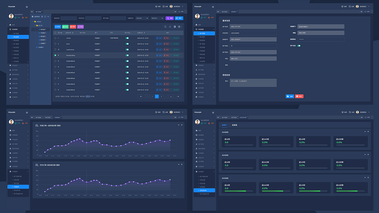Open end time dropdown in user filter

(x=157, y=18)
